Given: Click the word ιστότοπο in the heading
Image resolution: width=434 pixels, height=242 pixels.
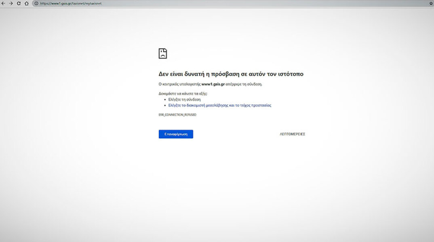Looking at the screenshot, I should point(290,74).
